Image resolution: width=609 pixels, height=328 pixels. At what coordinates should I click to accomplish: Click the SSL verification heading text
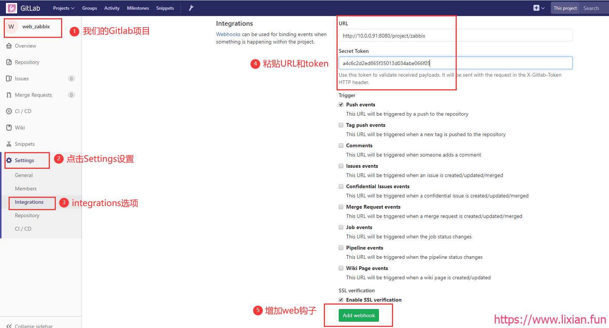point(357,290)
